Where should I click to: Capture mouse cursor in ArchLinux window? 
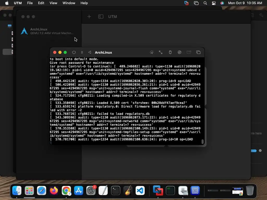click(151, 52)
